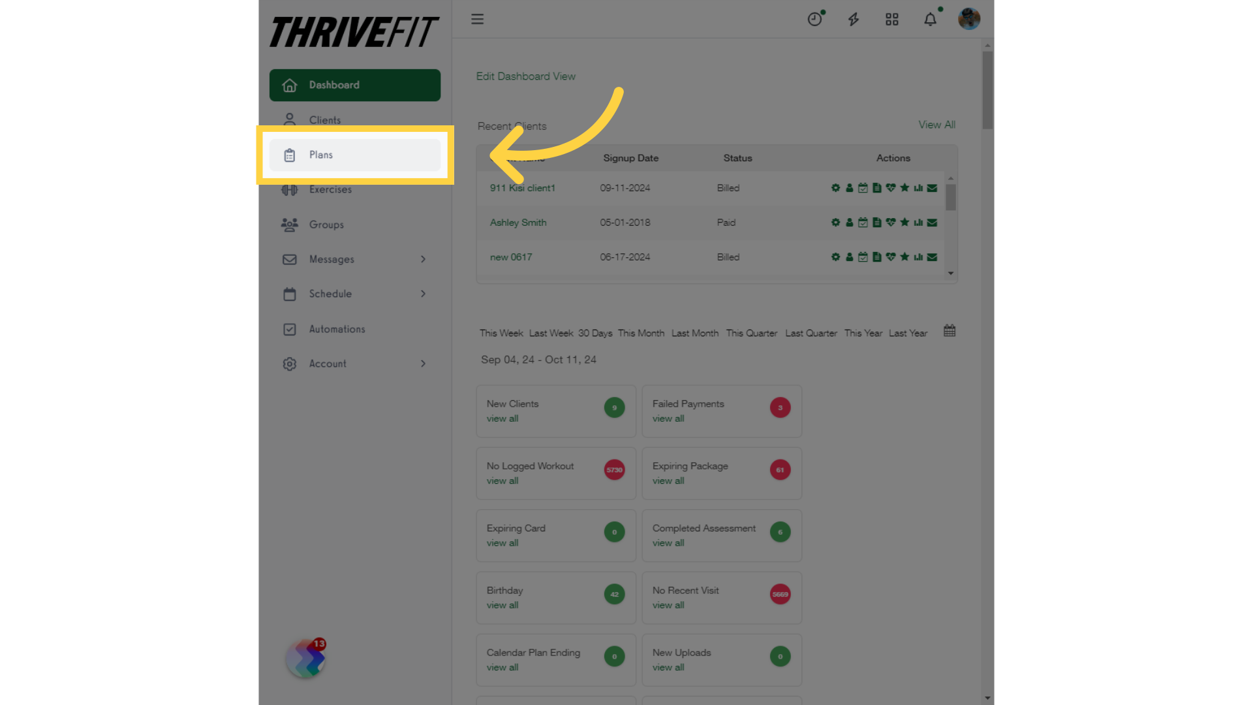Click envelope icon for Ashley Smith
The width and height of the screenshot is (1253, 705).
(932, 223)
